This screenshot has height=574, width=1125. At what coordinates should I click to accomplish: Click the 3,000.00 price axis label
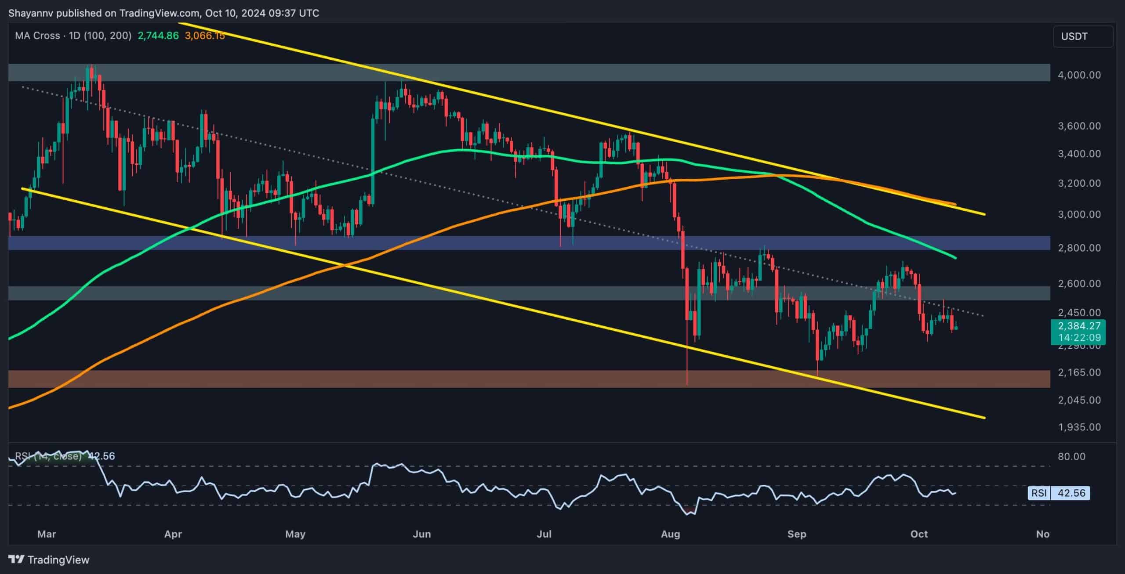pyautogui.click(x=1079, y=214)
